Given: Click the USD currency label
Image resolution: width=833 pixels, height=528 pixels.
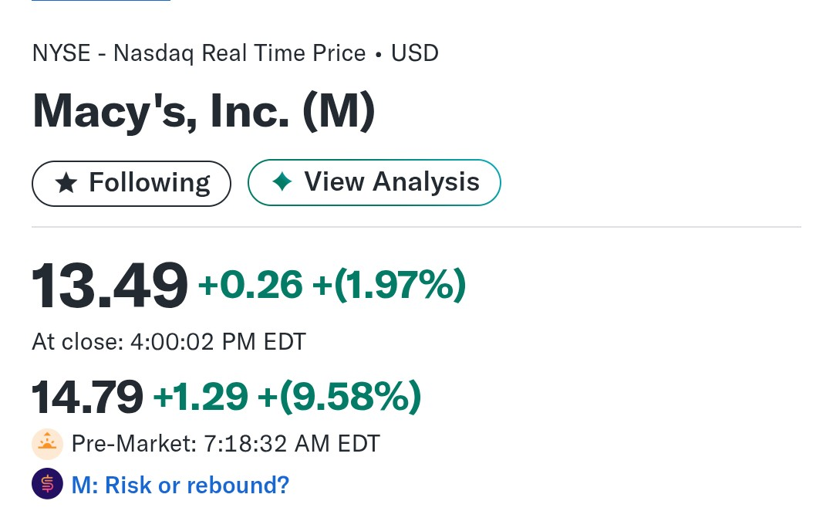Looking at the screenshot, I should [415, 53].
